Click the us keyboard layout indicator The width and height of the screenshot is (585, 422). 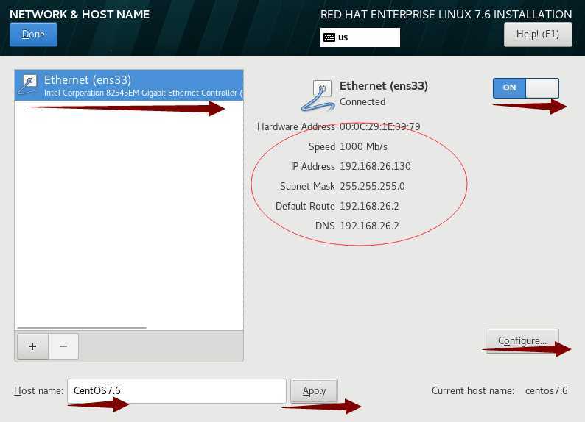point(360,37)
